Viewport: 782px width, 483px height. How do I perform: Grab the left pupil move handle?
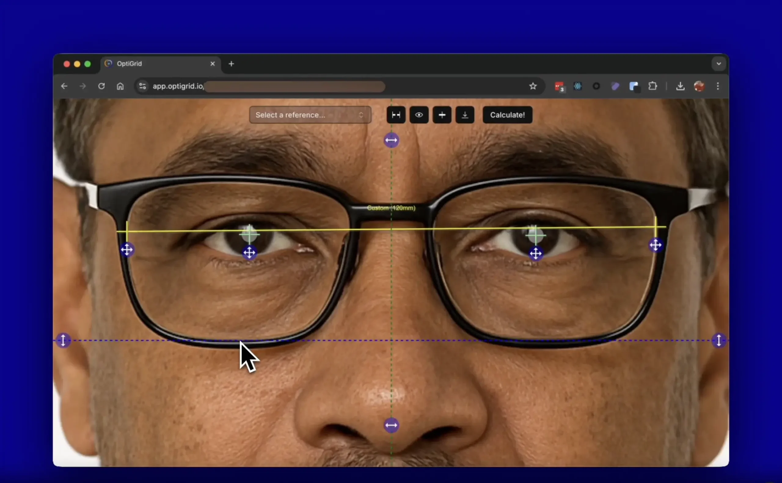tap(249, 253)
